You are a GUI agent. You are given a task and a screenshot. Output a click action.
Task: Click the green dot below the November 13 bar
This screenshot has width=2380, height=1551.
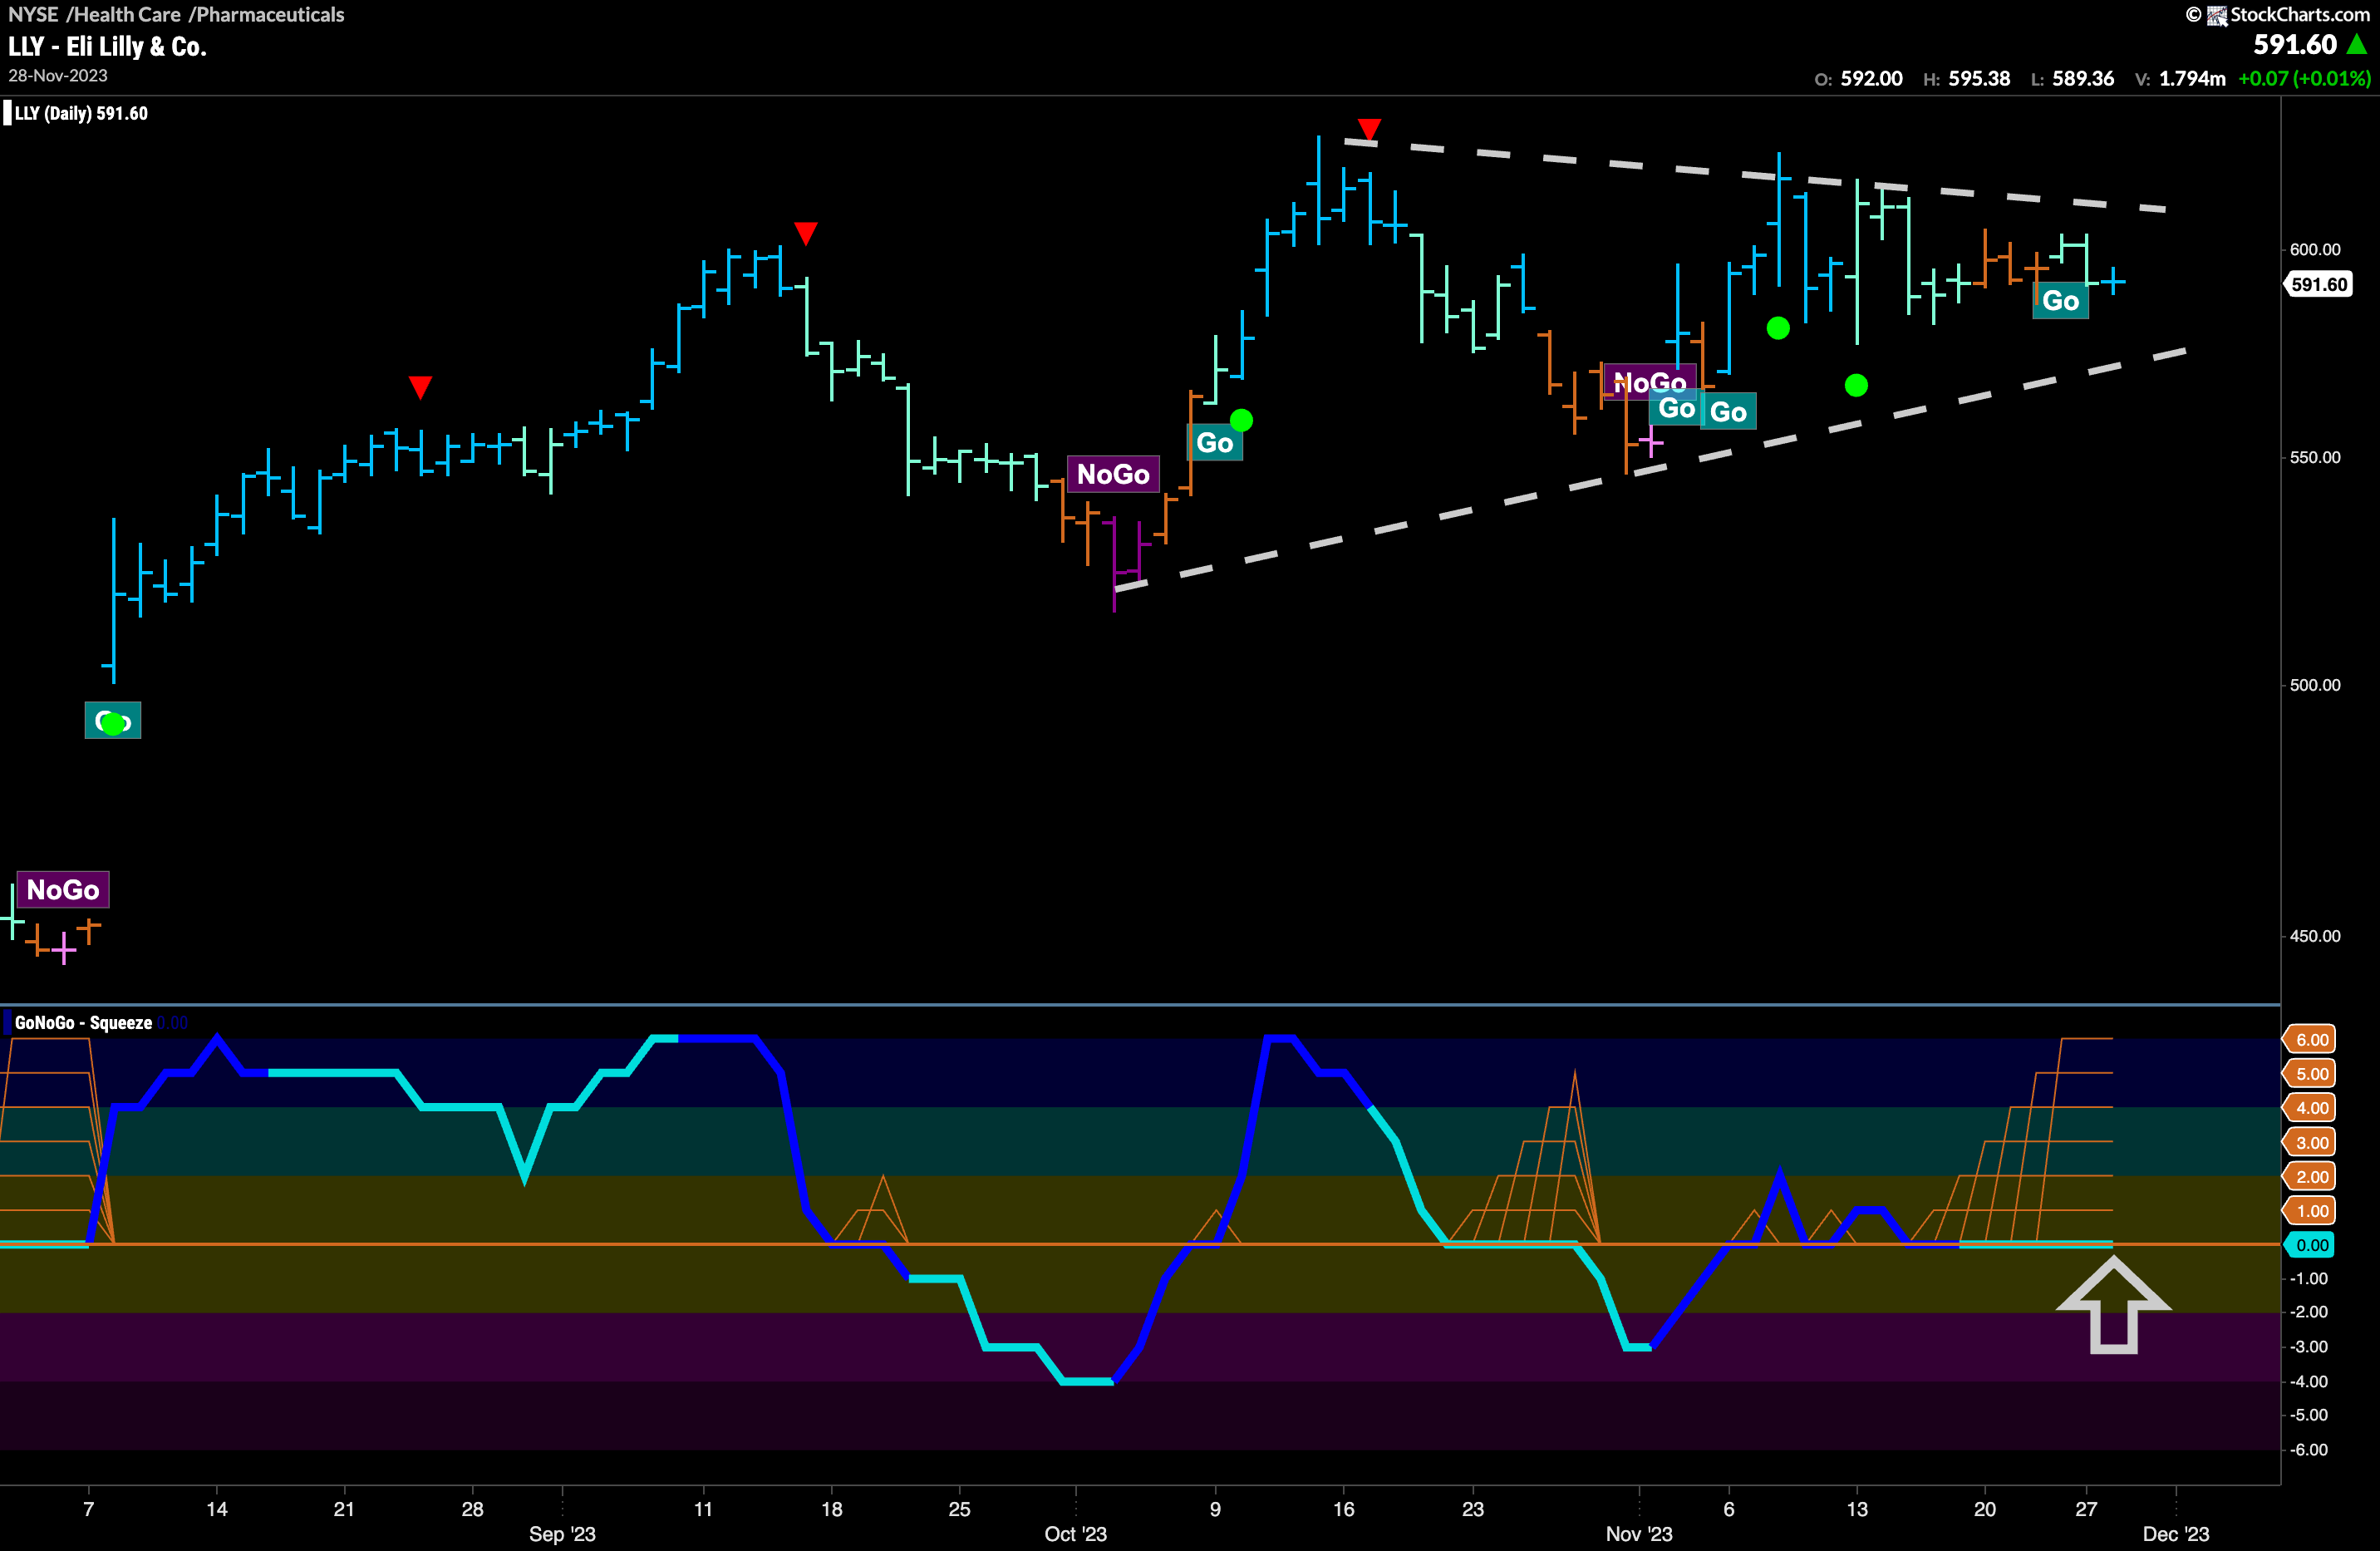point(1856,385)
